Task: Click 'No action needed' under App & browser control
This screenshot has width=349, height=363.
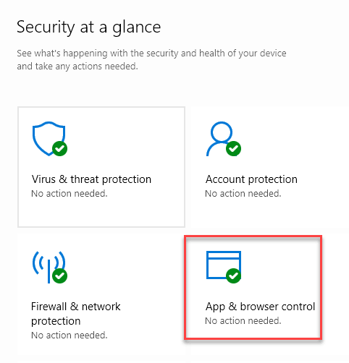Action: click(x=243, y=321)
